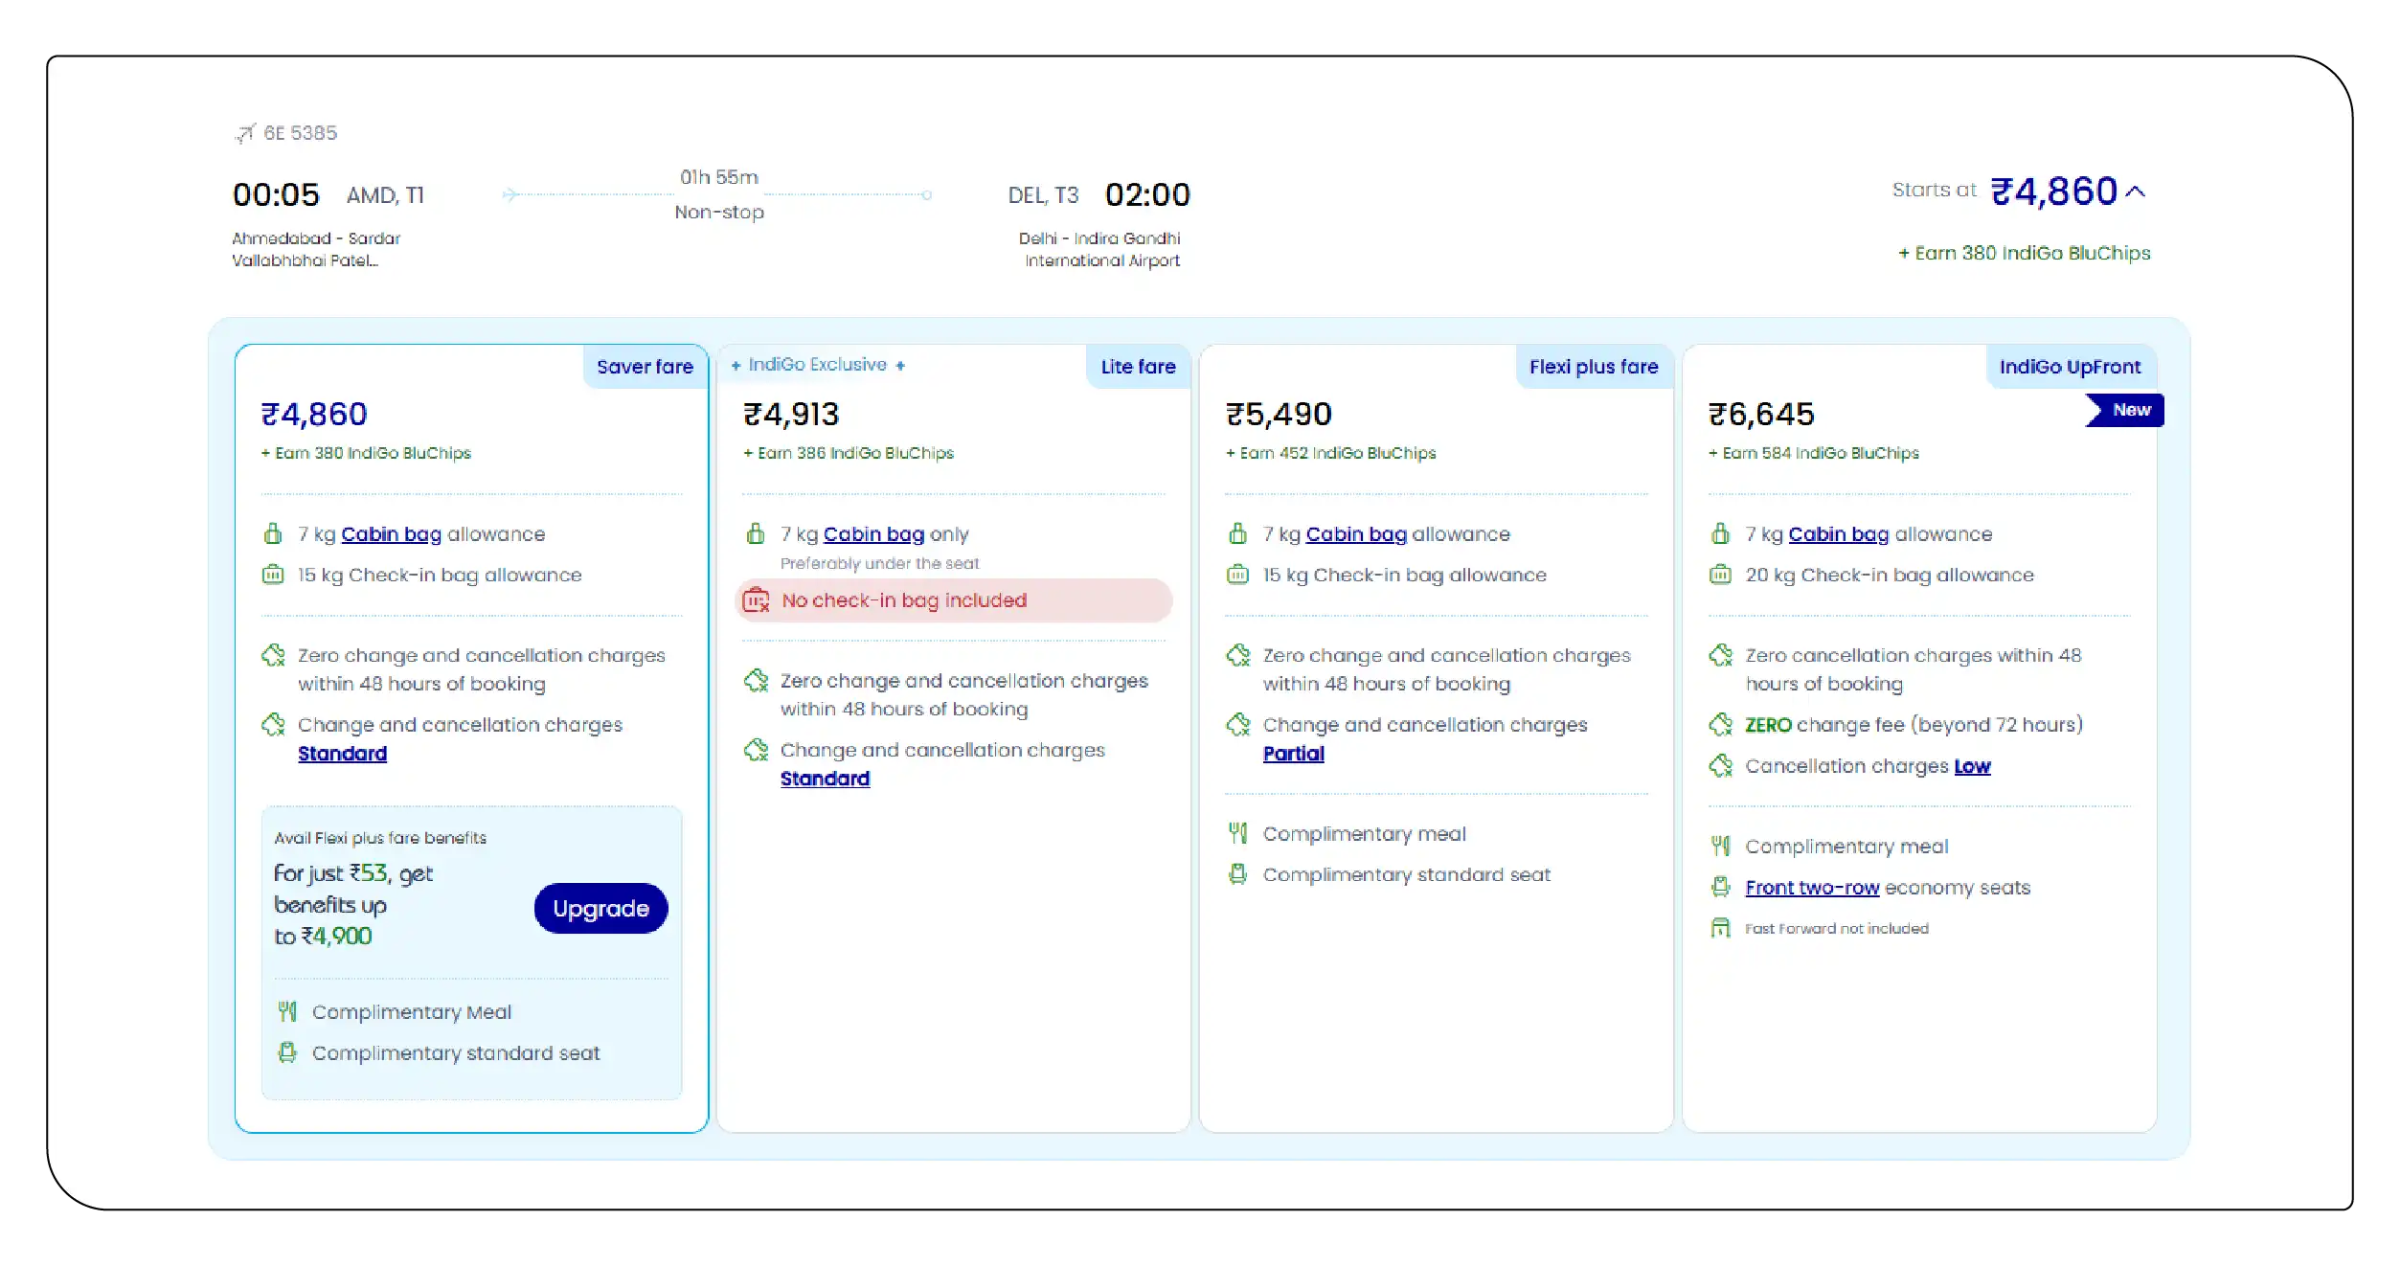Viewport: 2401px width, 1266px height.
Task: Open Front two-row seats link
Action: coord(1812,888)
